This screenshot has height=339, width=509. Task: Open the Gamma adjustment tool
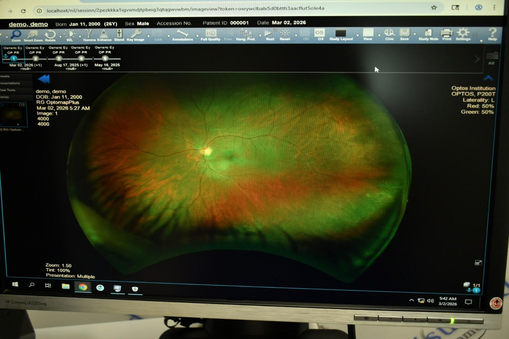tap(89, 36)
